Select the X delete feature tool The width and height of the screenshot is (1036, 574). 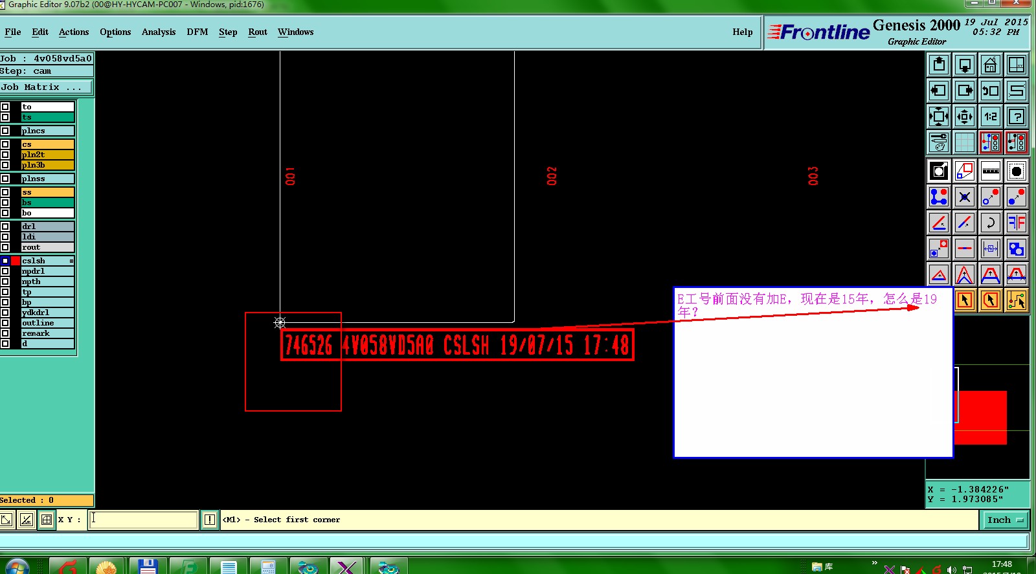tap(965, 197)
